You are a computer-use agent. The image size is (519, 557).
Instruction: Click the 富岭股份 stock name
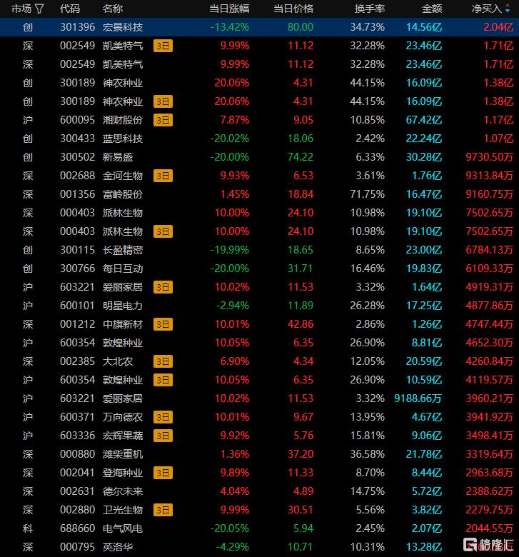[x=123, y=194]
